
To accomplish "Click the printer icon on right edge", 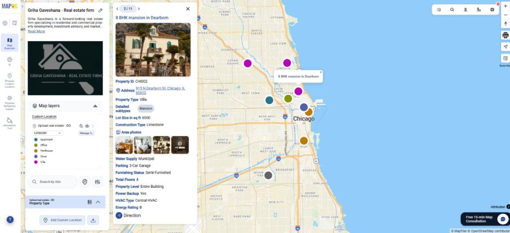I will pos(506,35).
